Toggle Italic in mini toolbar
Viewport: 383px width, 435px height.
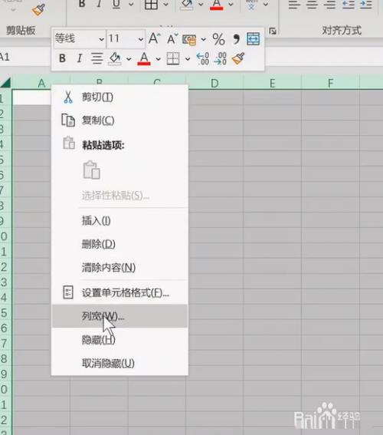[x=79, y=58]
